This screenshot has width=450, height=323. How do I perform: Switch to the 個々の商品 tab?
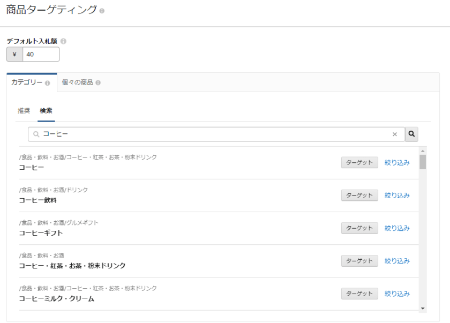coord(77,82)
